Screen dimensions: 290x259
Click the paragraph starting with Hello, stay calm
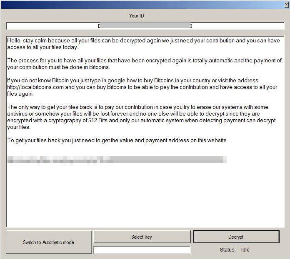[142, 44]
